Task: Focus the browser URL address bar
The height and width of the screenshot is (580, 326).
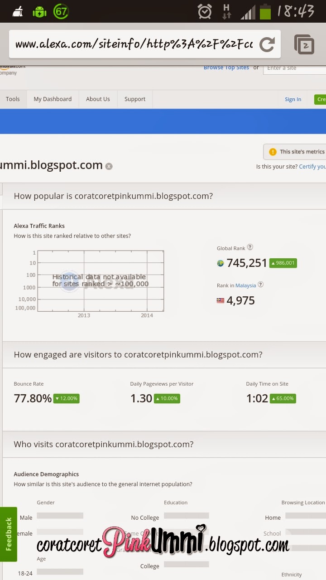Action: click(x=134, y=44)
